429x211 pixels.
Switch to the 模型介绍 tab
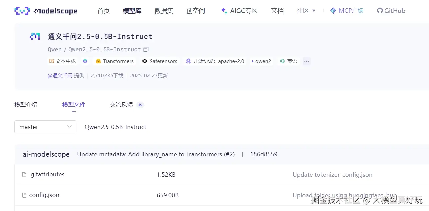click(x=26, y=105)
